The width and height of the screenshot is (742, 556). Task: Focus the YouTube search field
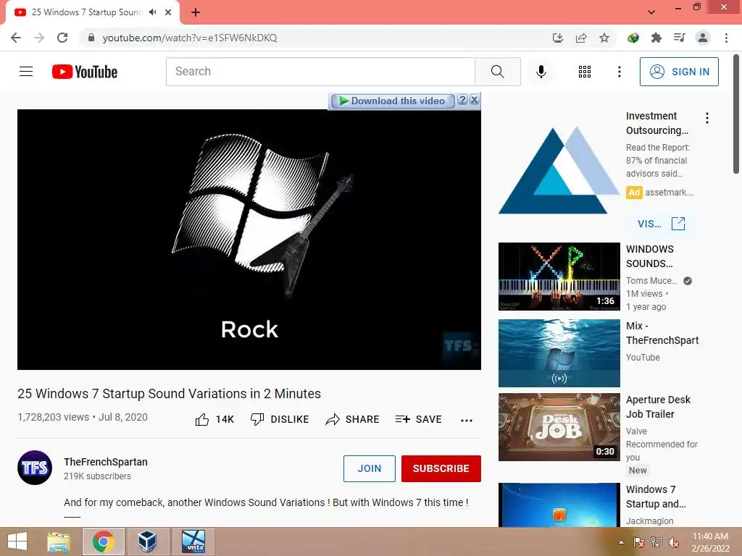tap(320, 72)
